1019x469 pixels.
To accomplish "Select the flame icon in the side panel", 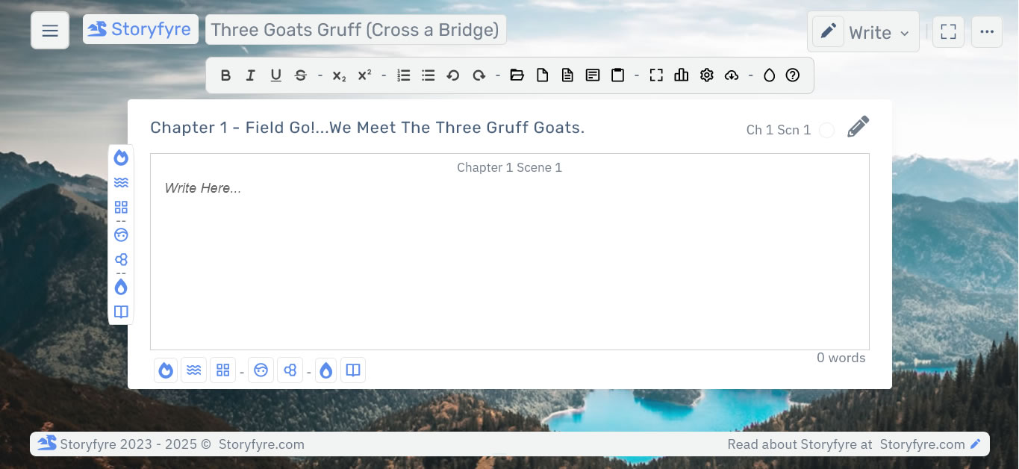I will click(x=121, y=158).
